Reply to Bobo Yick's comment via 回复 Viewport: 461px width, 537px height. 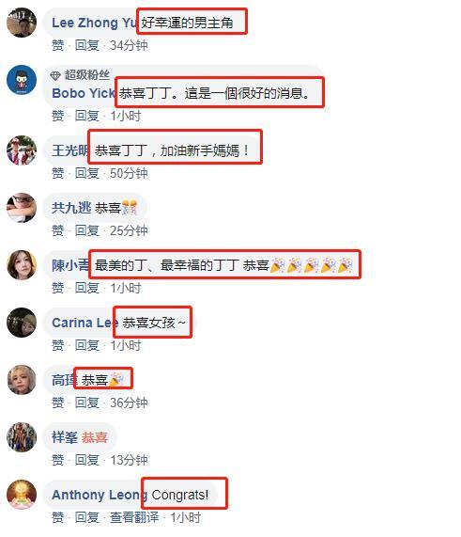click(x=87, y=116)
